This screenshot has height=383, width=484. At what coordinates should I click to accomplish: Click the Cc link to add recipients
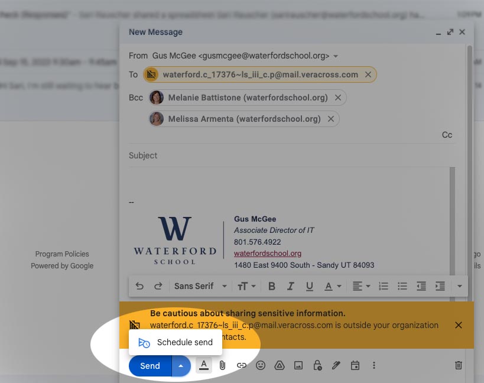pyautogui.click(x=447, y=135)
